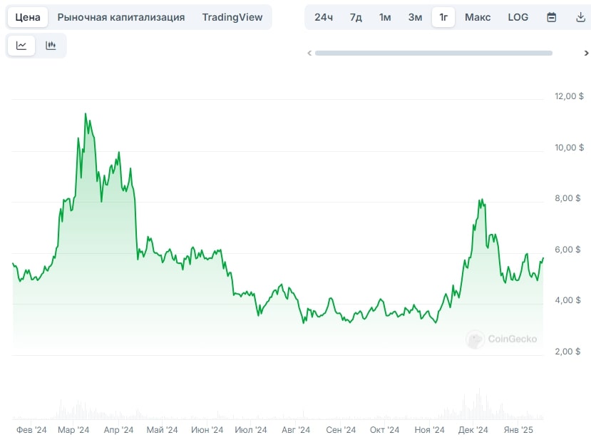Click the Июл '24 date label
The width and height of the screenshot is (591, 440).
click(x=251, y=430)
